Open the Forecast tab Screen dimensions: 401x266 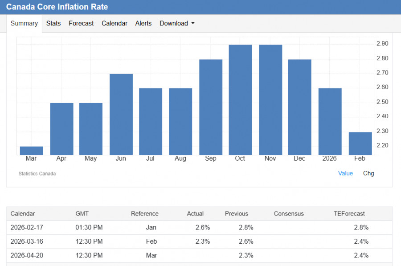pos(81,23)
